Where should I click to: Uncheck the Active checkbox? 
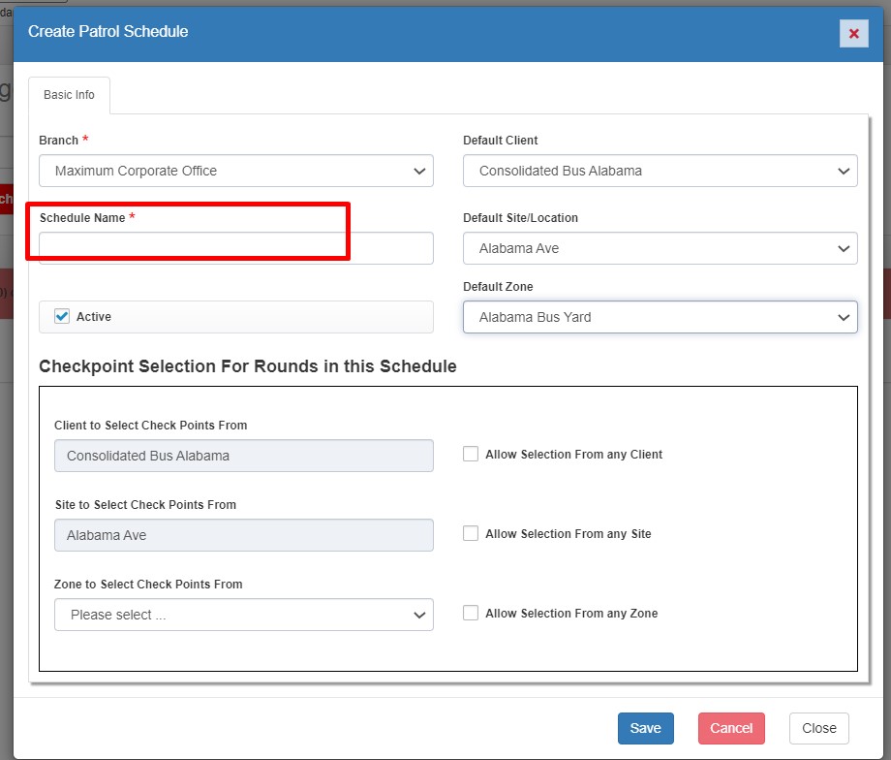[x=63, y=317]
